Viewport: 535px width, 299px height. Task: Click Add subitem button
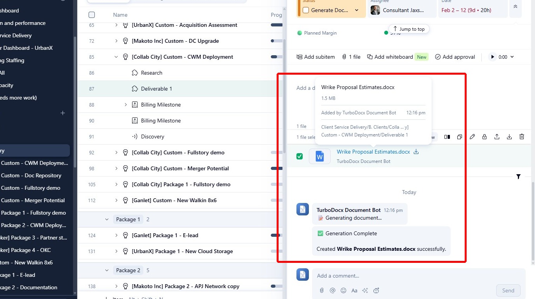tap(315, 57)
